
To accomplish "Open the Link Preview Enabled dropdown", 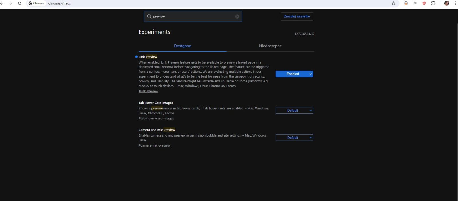I will click(294, 74).
